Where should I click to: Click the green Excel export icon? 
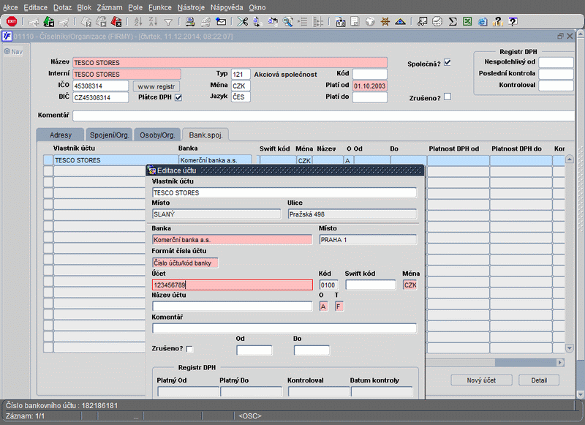pyautogui.click(x=467, y=22)
